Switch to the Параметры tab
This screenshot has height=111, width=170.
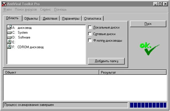[71, 19]
